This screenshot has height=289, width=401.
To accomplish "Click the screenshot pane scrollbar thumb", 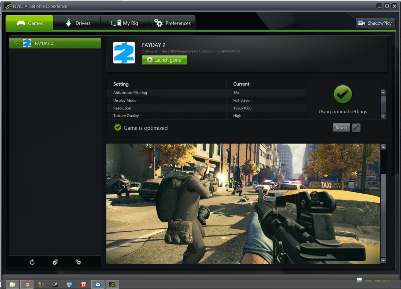I will coord(384,215).
